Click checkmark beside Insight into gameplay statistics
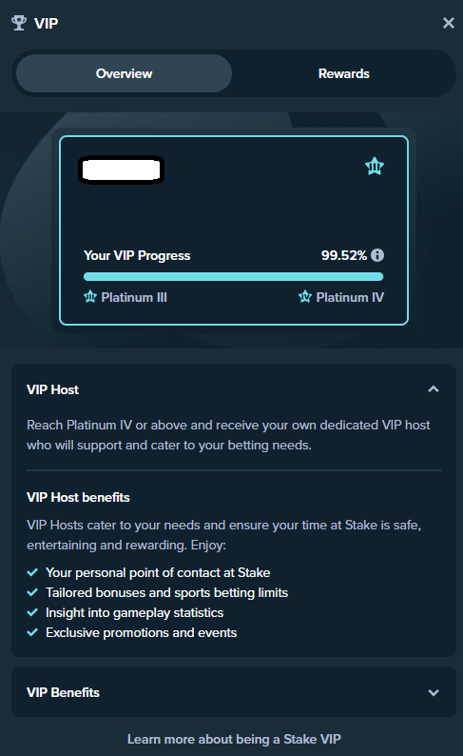463x756 pixels. pos(32,612)
